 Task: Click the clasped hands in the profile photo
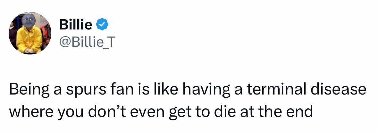29,51
